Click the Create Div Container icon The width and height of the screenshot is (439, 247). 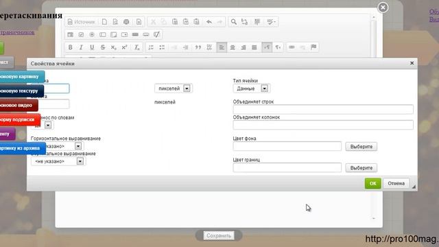(x=209, y=47)
